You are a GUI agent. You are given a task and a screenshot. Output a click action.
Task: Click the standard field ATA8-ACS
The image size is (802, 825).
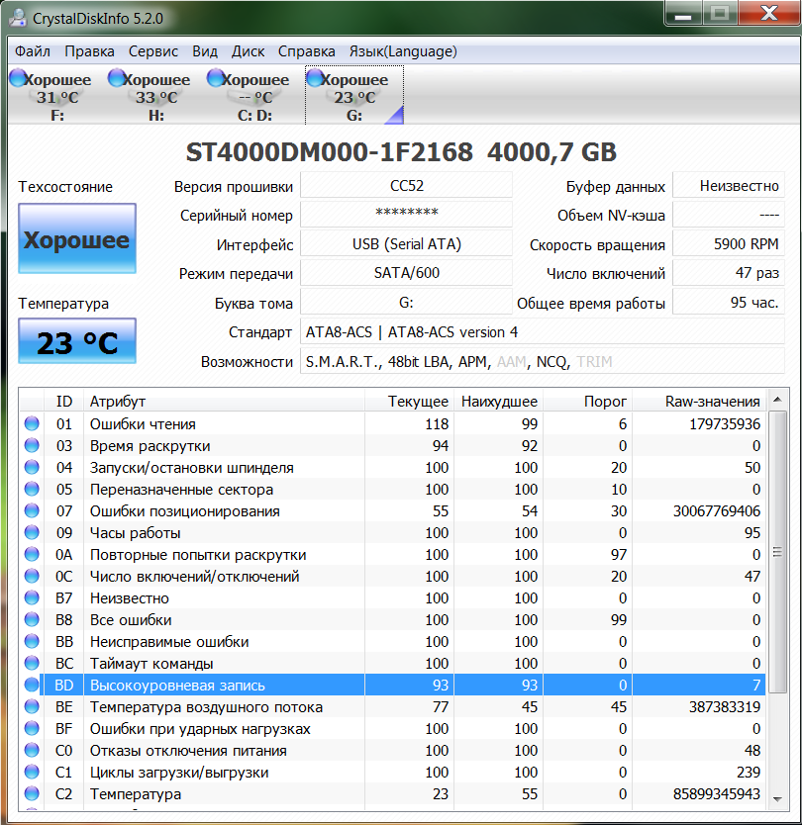coord(543,332)
